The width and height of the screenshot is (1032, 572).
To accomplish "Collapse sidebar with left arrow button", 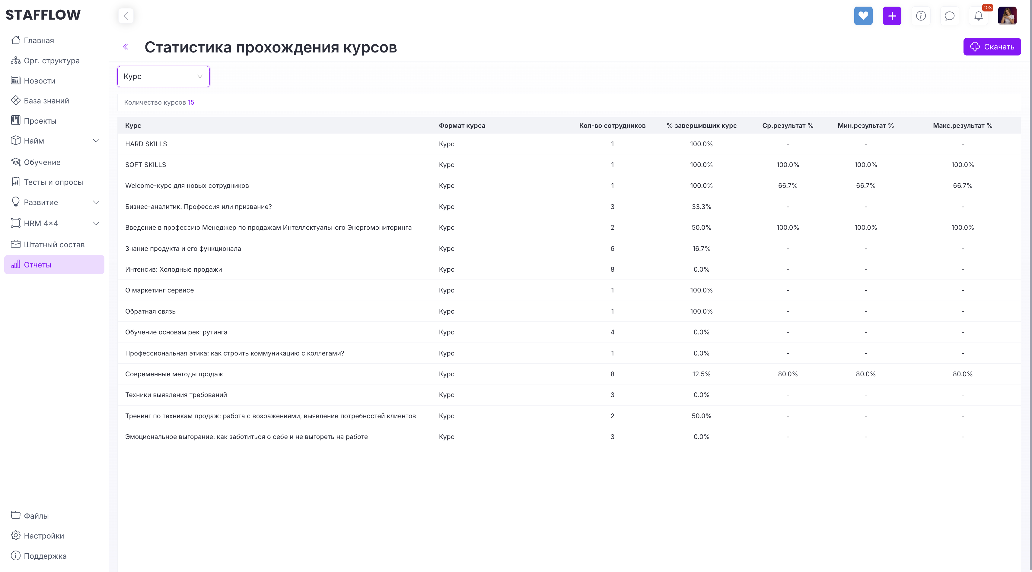I will (x=126, y=16).
